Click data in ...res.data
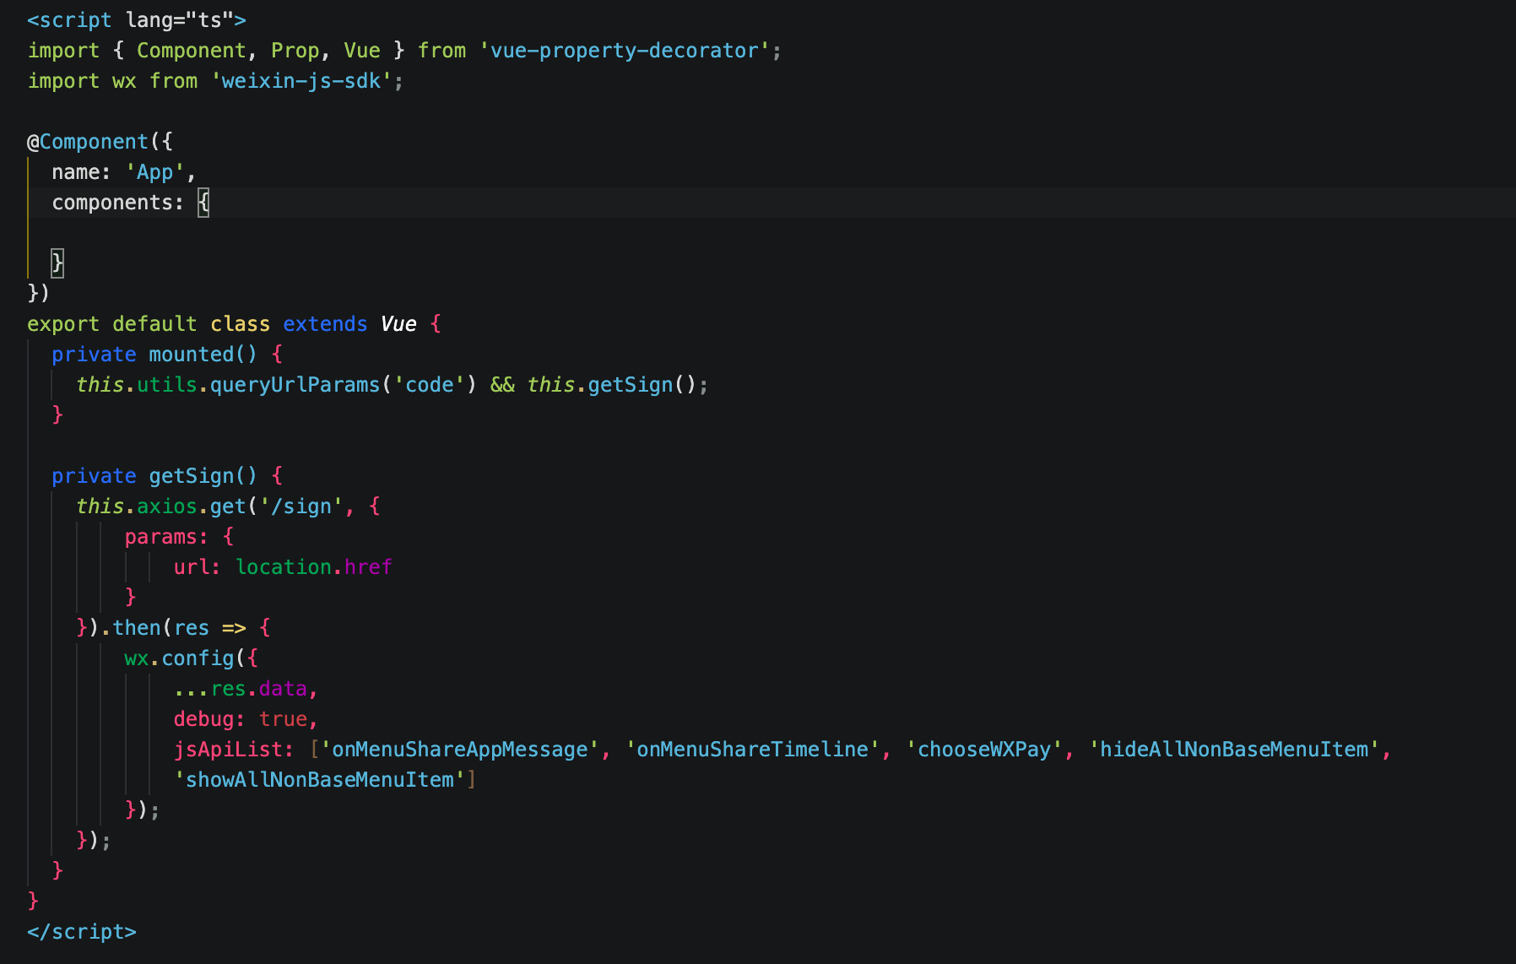This screenshot has height=964, width=1516. click(x=283, y=689)
